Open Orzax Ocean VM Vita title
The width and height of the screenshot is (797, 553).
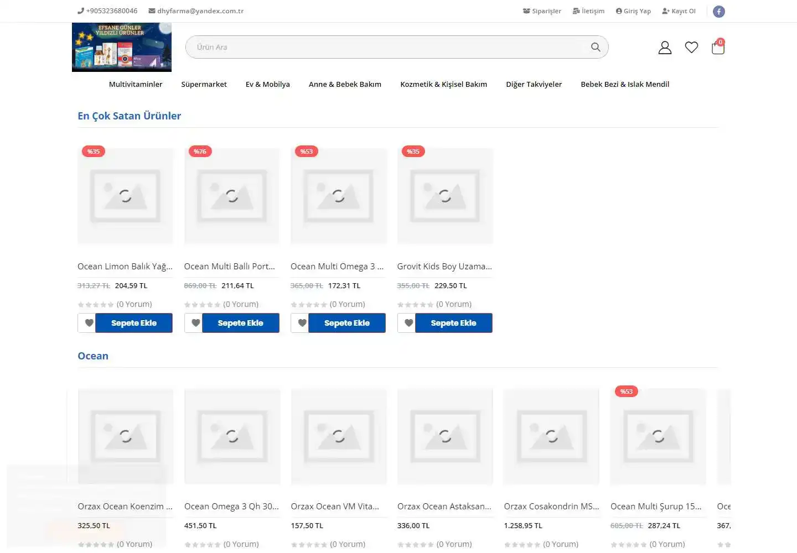click(335, 507)
